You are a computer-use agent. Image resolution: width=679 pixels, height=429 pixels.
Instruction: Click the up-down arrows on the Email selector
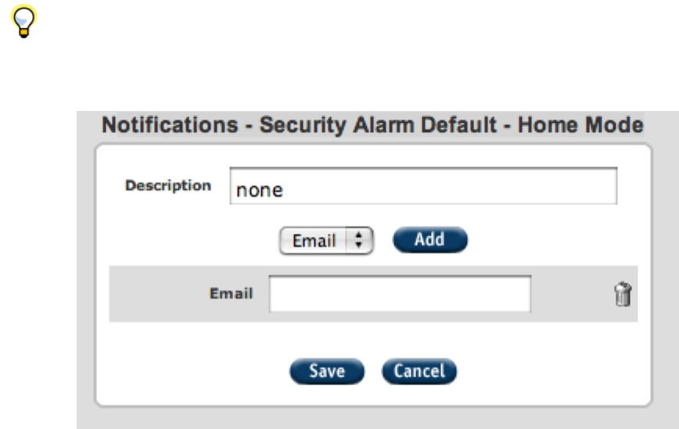click(x=361, y=241)
